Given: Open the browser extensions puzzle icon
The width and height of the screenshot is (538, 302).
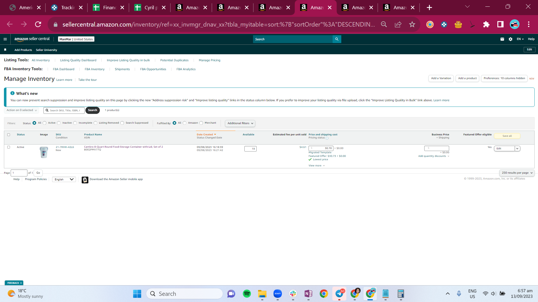Looking at the screenshot, I should (x=486, y=24).
